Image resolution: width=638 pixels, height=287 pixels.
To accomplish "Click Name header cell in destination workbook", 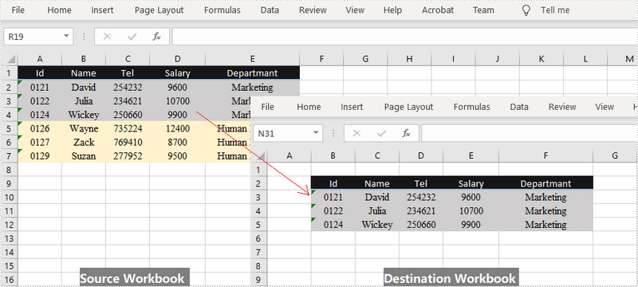I will [376, 183].
